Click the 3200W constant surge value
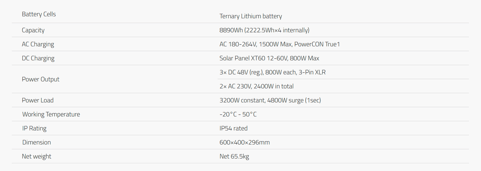 pos(270,100)
